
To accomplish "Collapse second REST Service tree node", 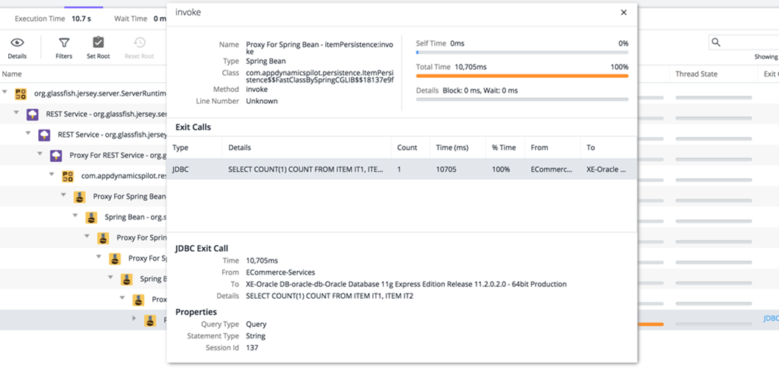I will click(28, 133).
